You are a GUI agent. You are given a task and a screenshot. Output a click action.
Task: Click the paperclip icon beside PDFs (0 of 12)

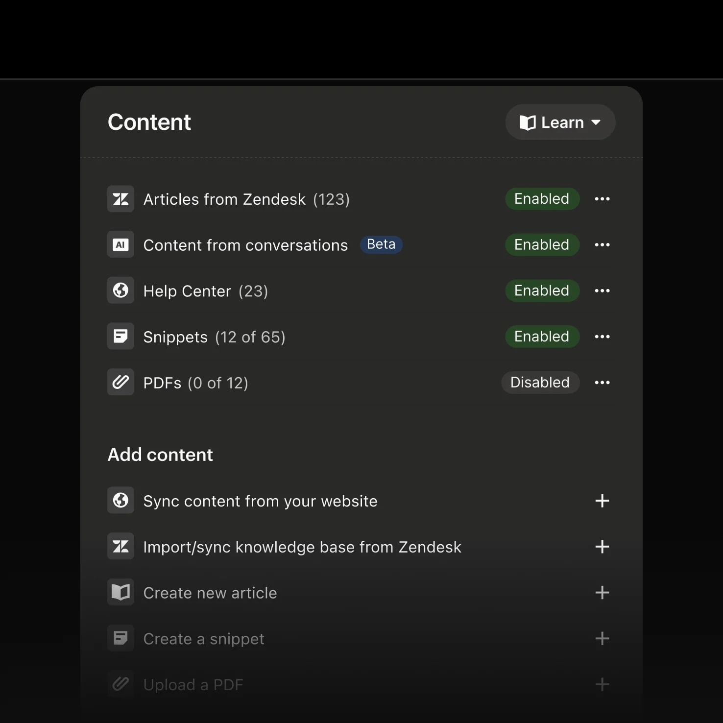[120, 382]
